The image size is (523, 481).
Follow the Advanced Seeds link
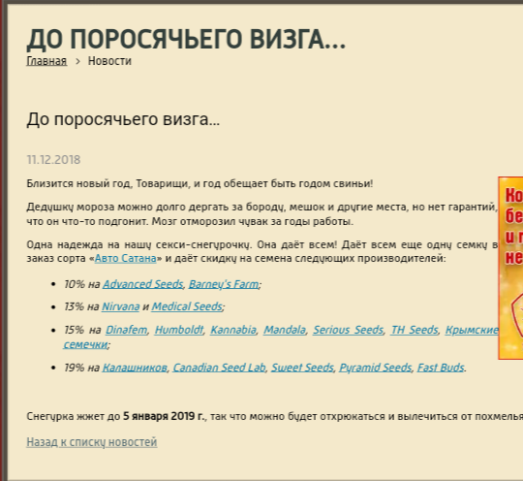142,284
